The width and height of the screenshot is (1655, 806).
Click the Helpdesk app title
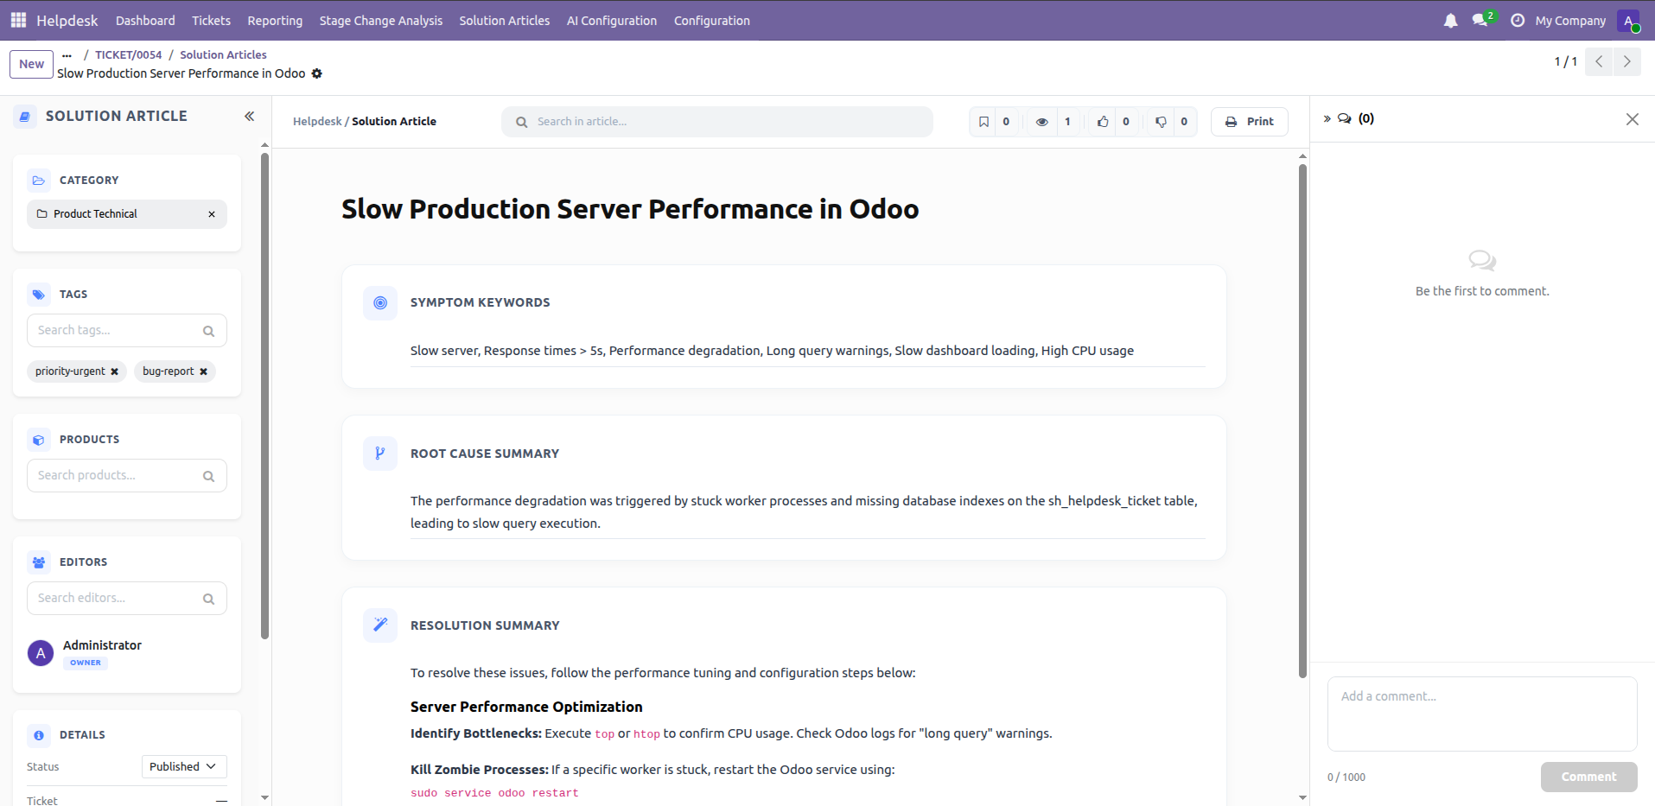[67, 21]
